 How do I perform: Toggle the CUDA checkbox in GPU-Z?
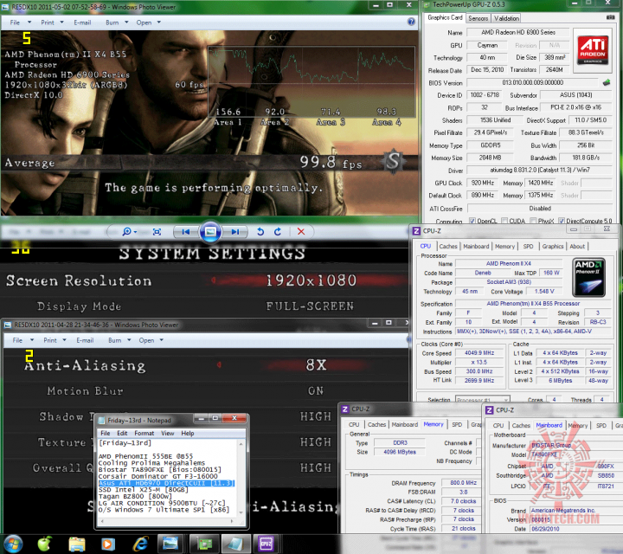pyautogui.click(x=504, y=221)
